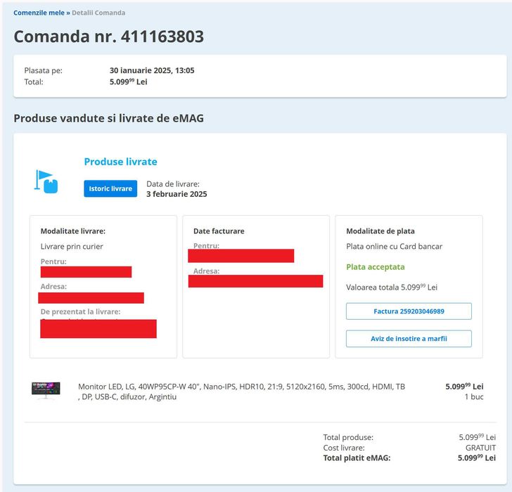Click the Detalii Comanda breadcrumb text
Viewport: 512px width, 492px height.
click(x=98, y=13)
